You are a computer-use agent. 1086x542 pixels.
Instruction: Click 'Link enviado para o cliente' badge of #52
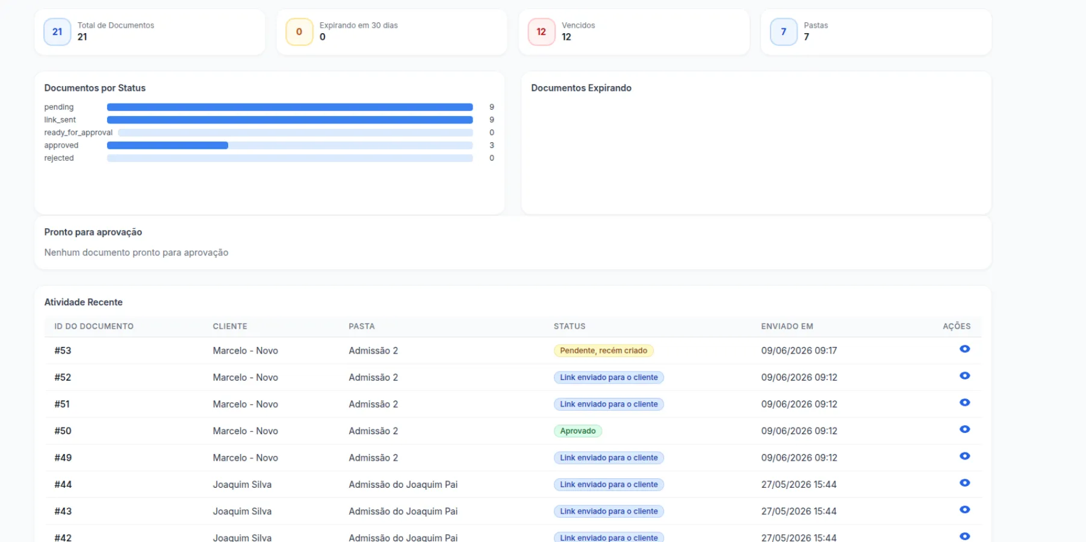coord(609,378)
